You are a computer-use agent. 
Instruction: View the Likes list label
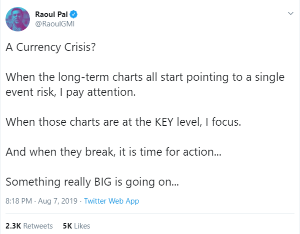pos(82,226)
